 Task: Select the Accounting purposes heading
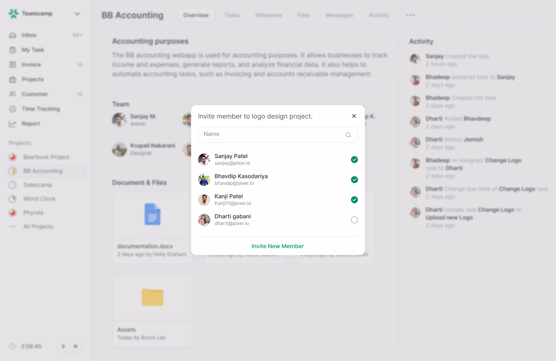(x=150, y=41)
